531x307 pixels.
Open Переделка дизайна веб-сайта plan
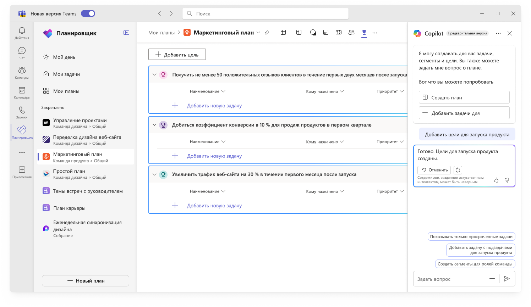coord(86,140)
